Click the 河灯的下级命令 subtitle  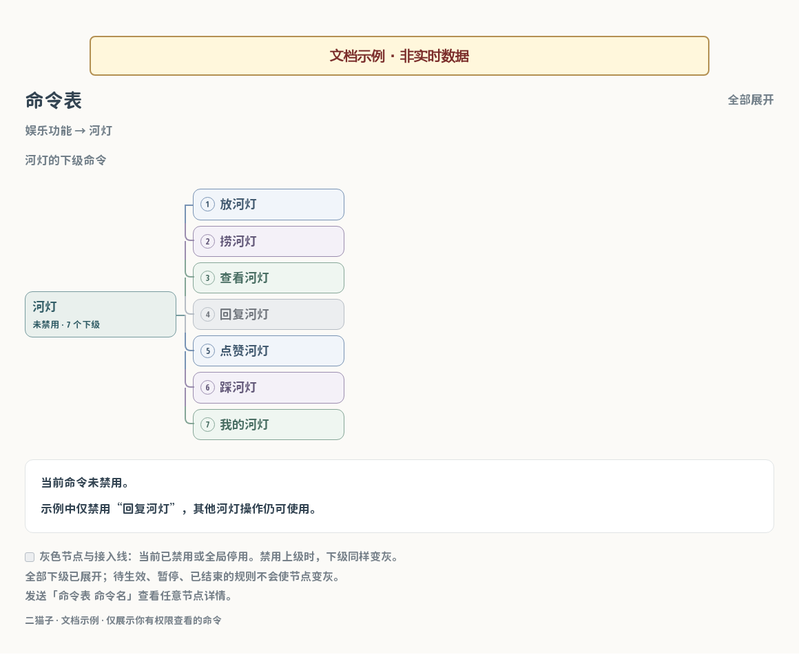65,160
